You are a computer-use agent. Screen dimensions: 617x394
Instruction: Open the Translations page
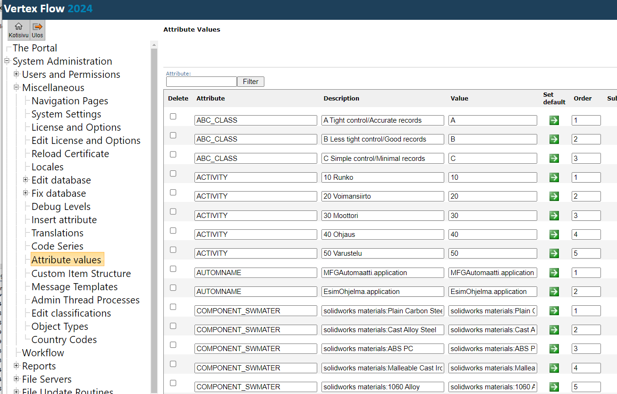(x=57, y=233)
